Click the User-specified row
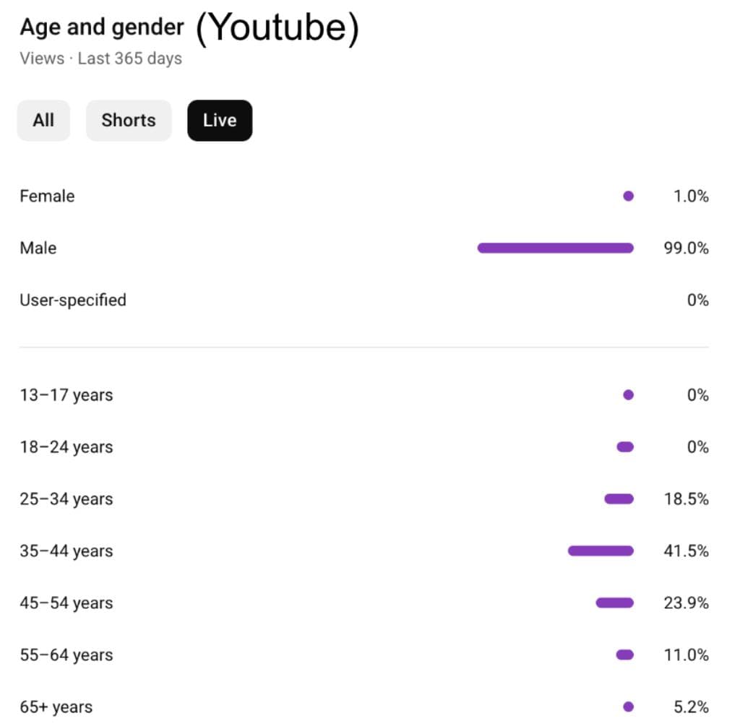This screenshot has height=726, width=740. (73, 300)
